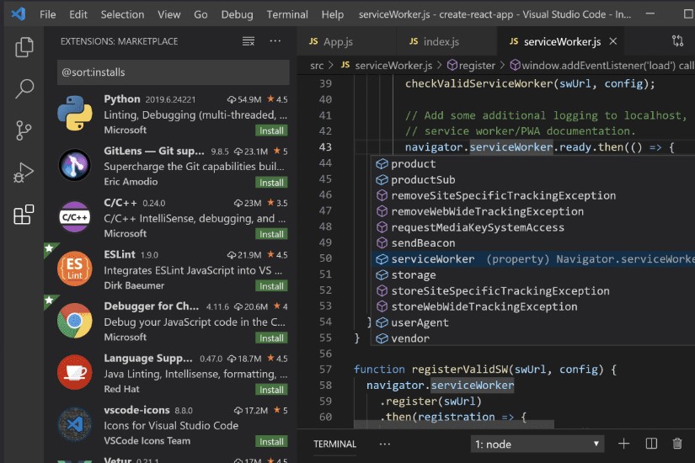Image resolution: width=695 pixels, height=463 pixels.
Task: Click registerValidSW function name
Action: [x=460, y=370]
